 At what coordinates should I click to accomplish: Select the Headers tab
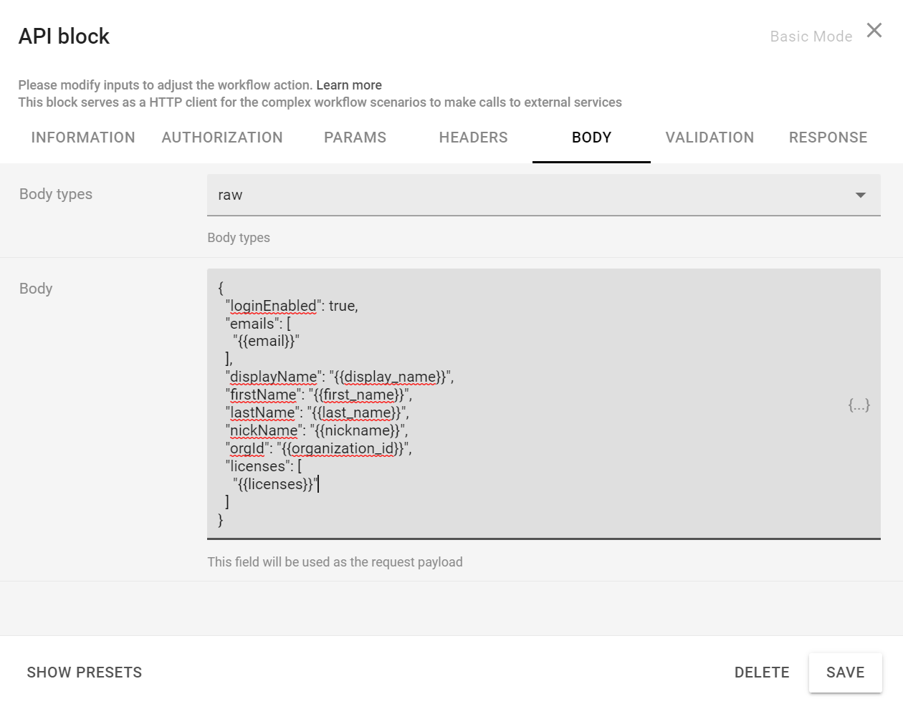coord(473,138)
